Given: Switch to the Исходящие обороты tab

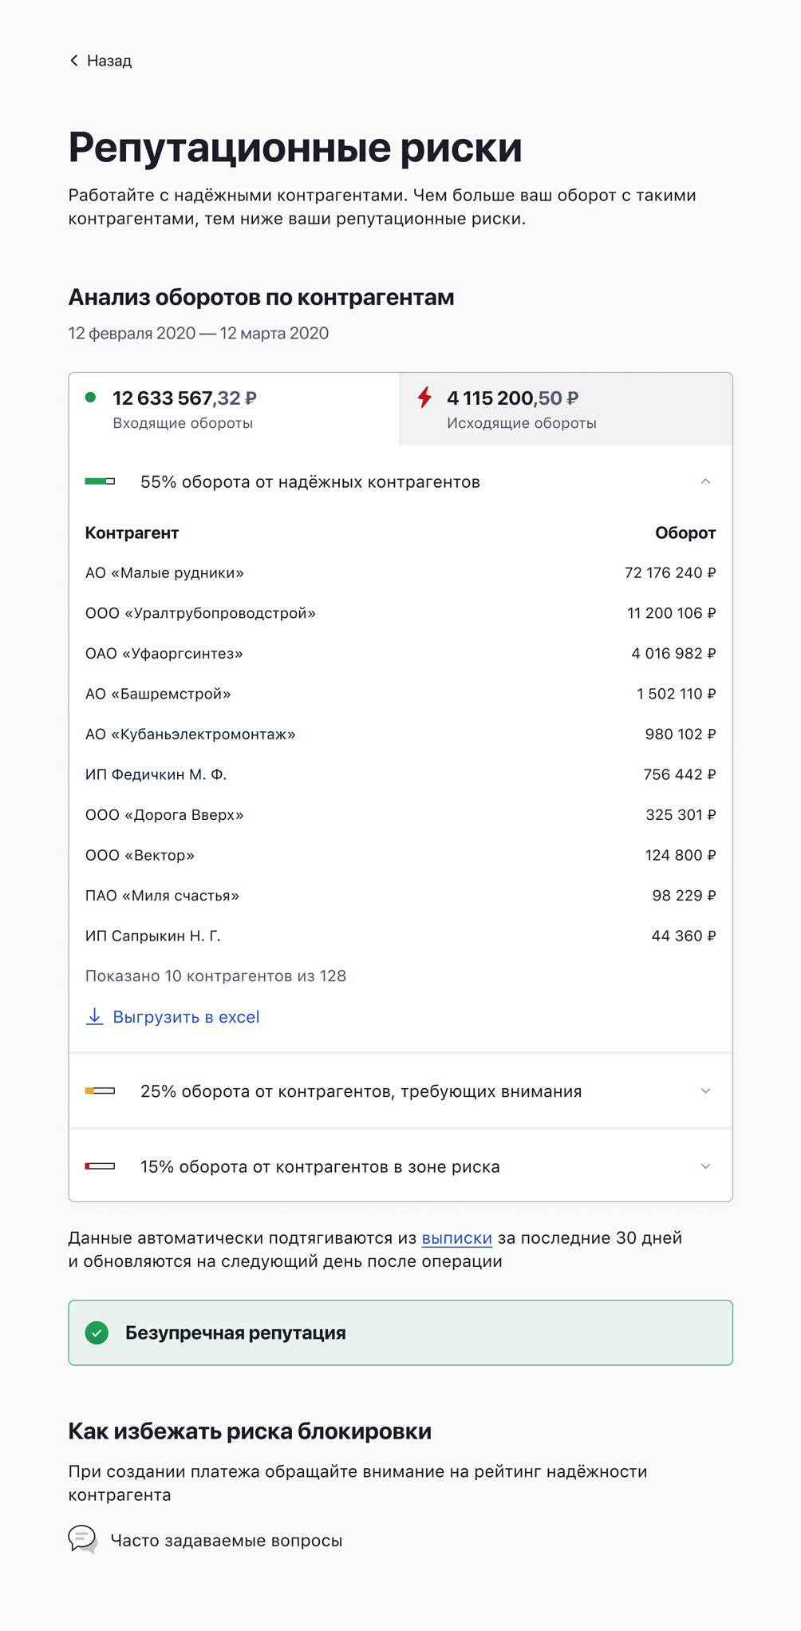Looking at the screenshot, I should (x=562, y=410).
